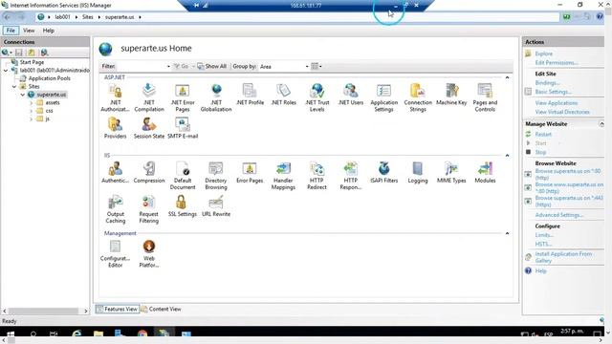Open the File menu

point(11,31)
